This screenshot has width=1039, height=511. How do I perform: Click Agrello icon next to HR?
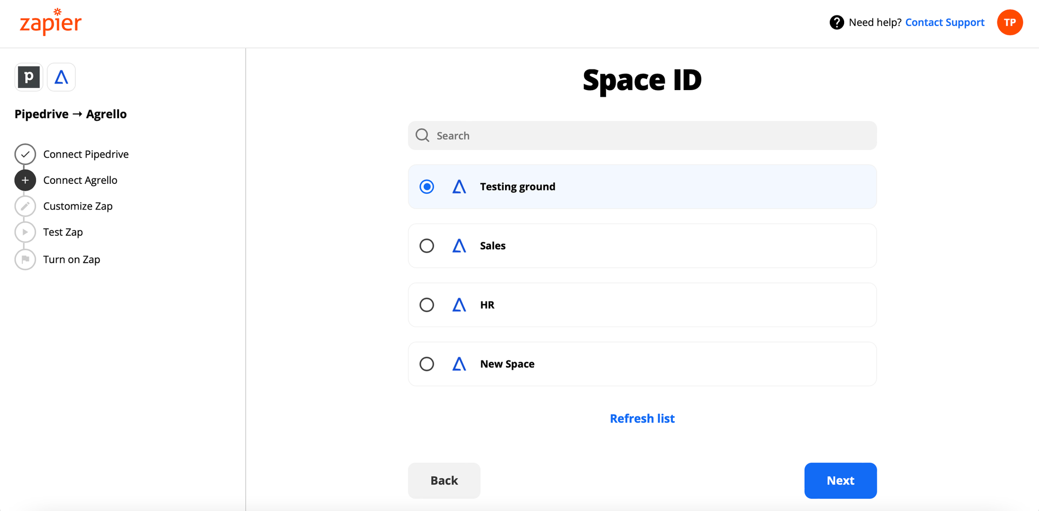click(459, 305)
